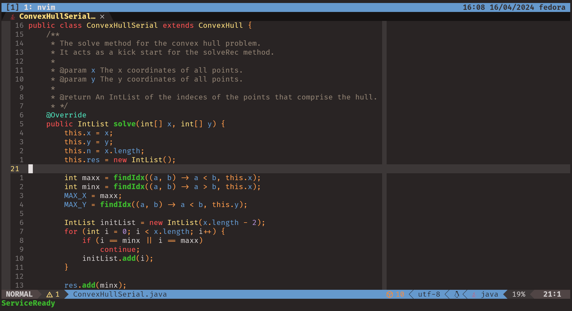This screenshot has height=311, width=572.
Task: Click the date 16/04/2024 in tmux bar
Action: coord(512,7)
